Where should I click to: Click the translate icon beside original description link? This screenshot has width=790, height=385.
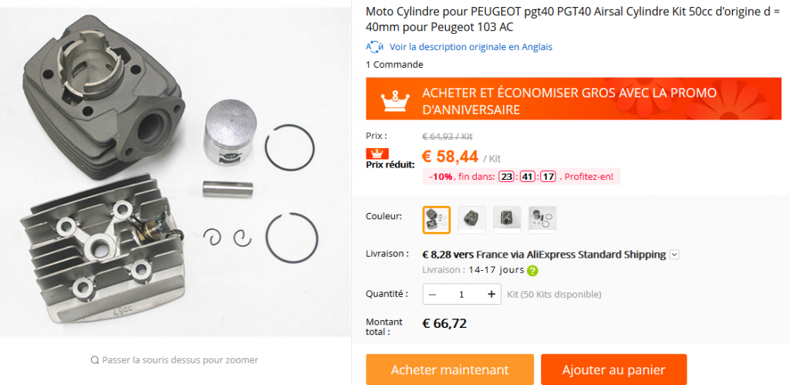coord(375,47)
